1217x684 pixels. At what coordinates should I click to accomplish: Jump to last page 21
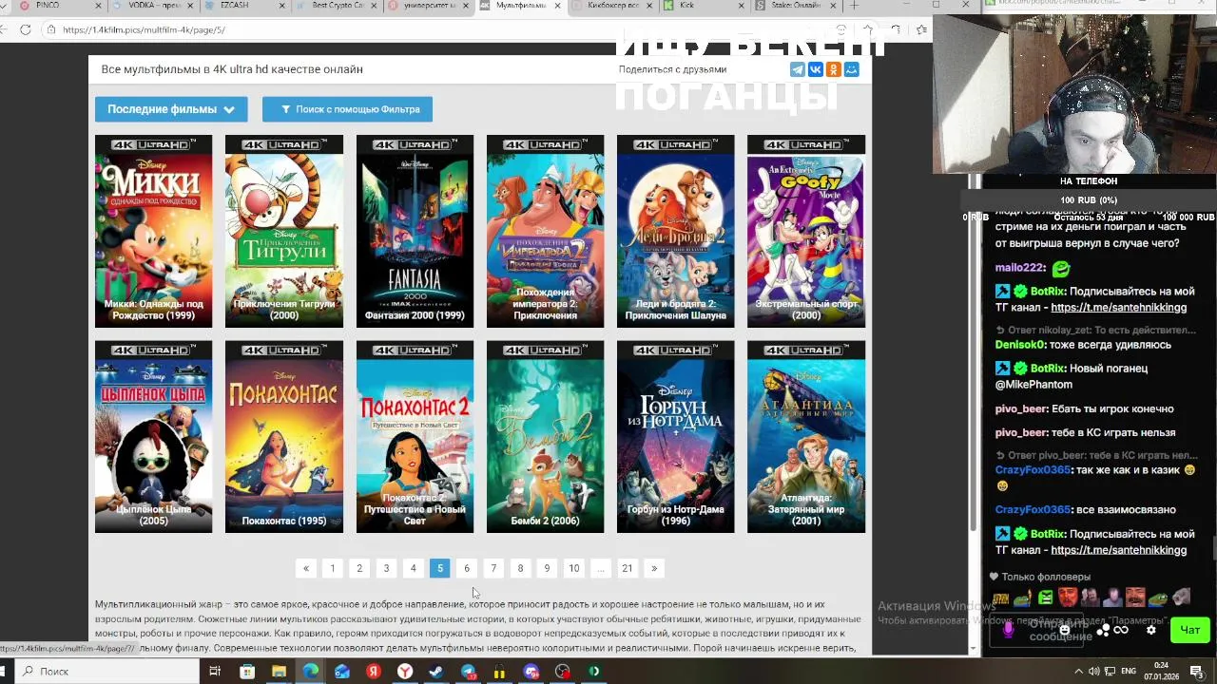(x=628, y=568)
